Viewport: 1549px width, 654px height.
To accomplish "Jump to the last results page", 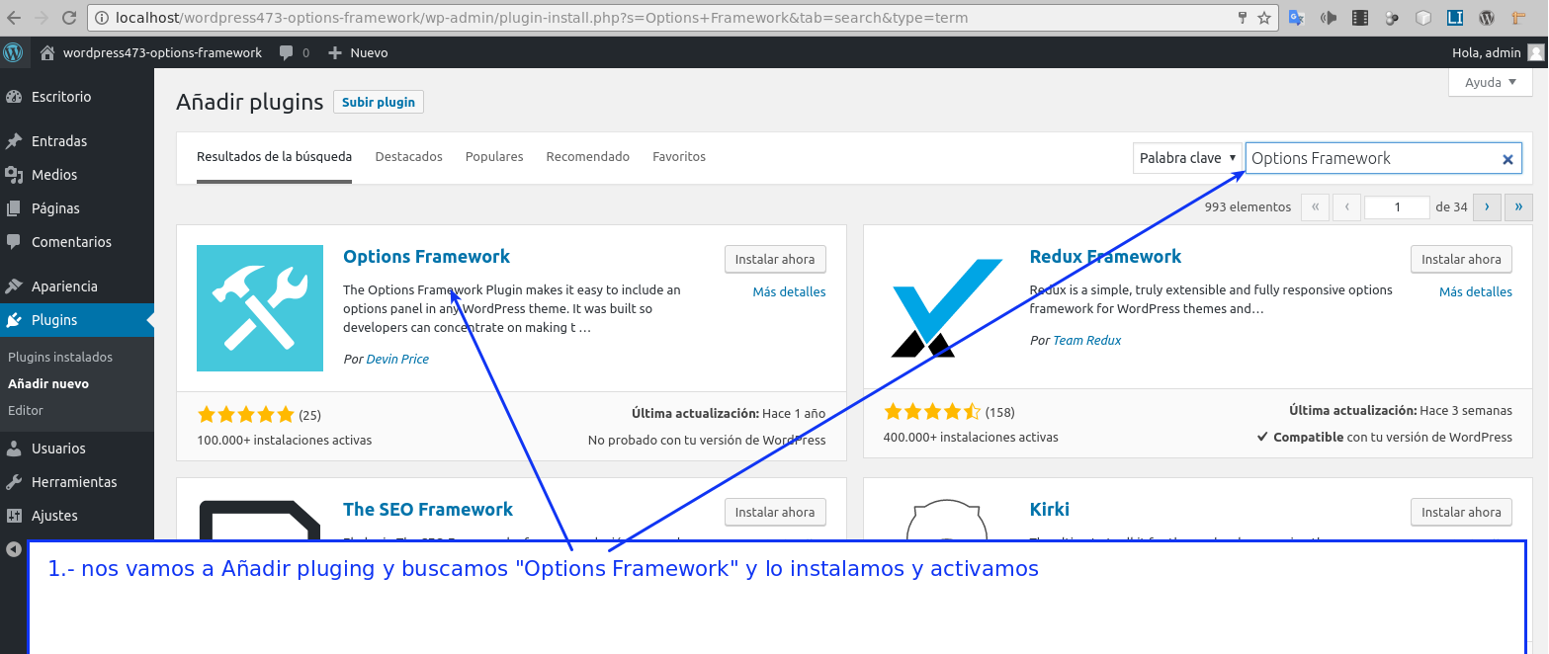I will (x=1519, y=207).
